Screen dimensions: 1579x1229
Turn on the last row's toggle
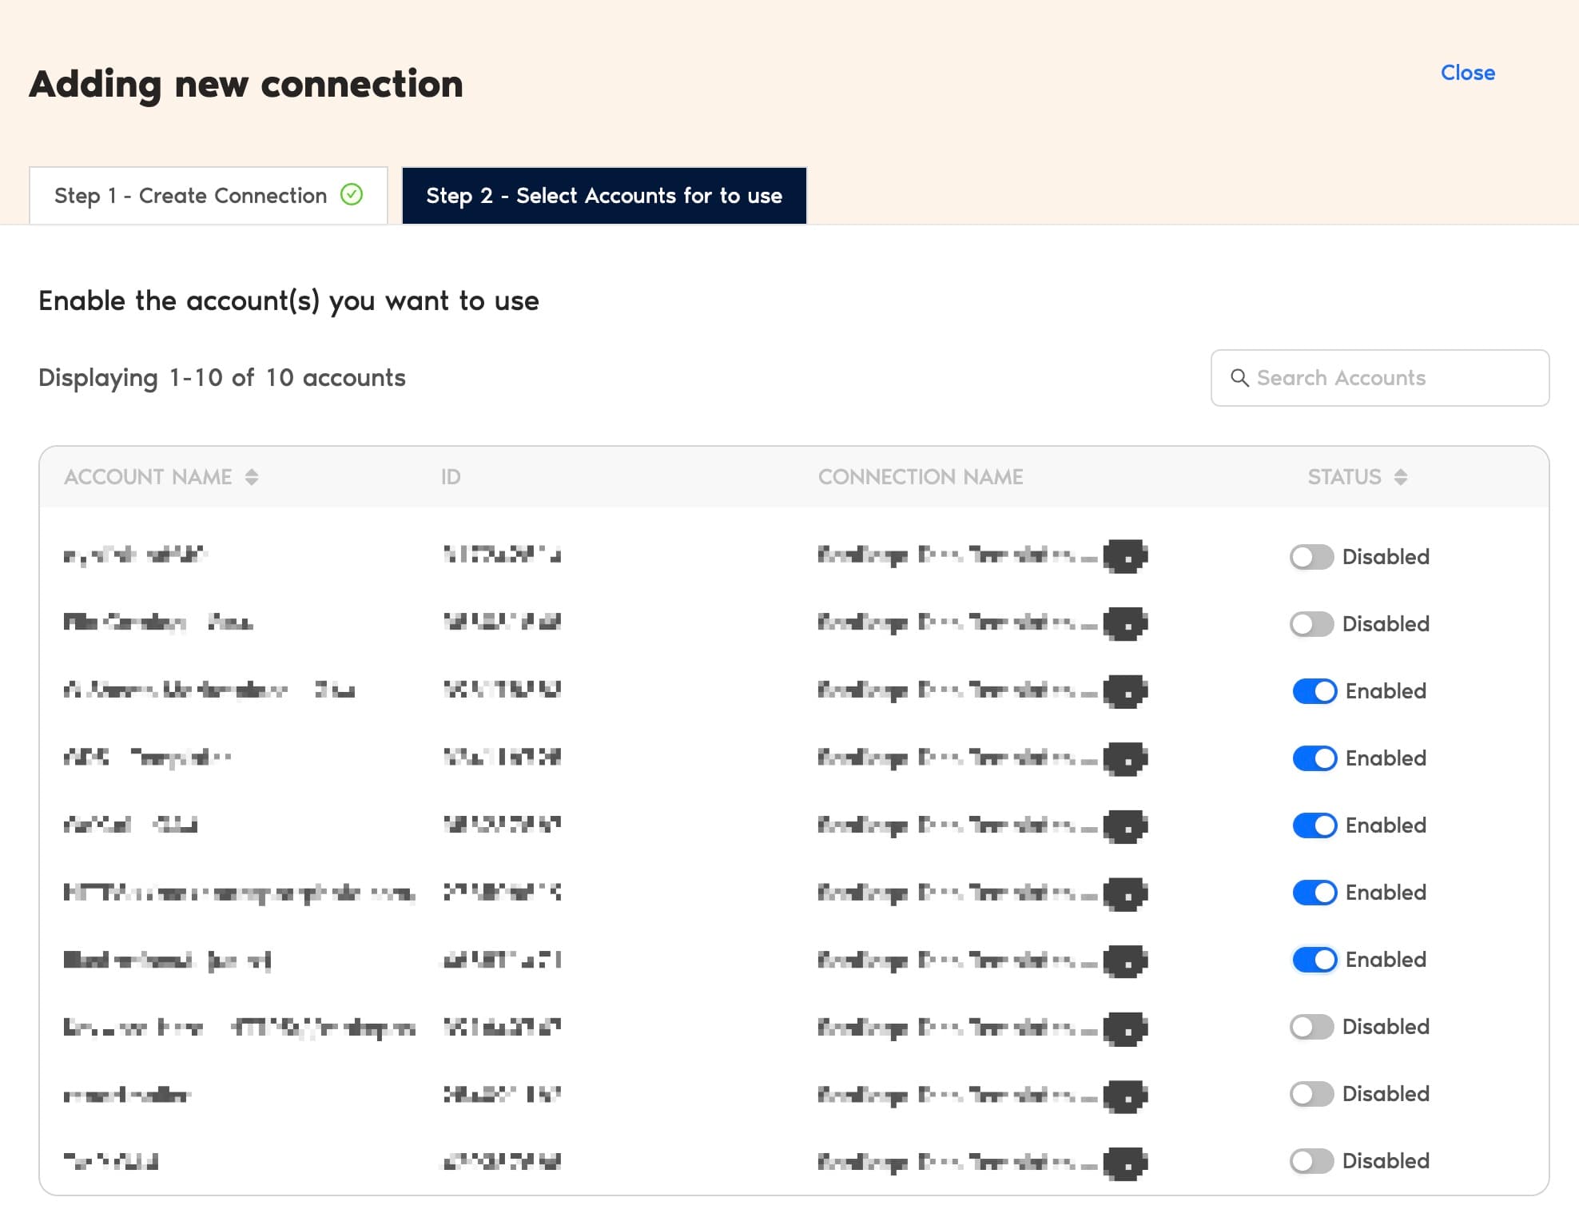(x=1311, y=1161)
